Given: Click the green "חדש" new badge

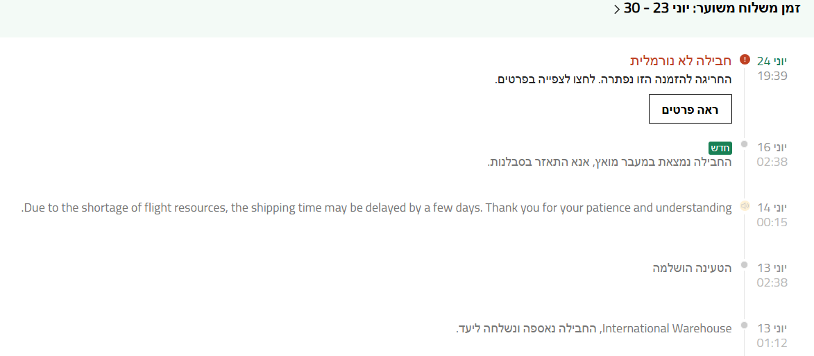Looking at the screenshot, I should point(720,148).
